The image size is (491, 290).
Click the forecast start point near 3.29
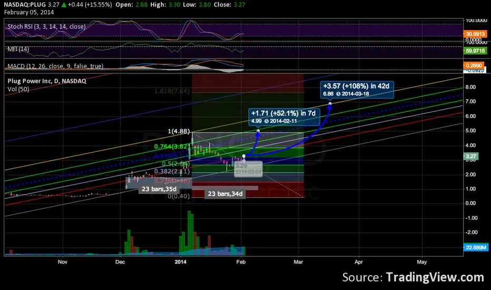pos(243,156)
